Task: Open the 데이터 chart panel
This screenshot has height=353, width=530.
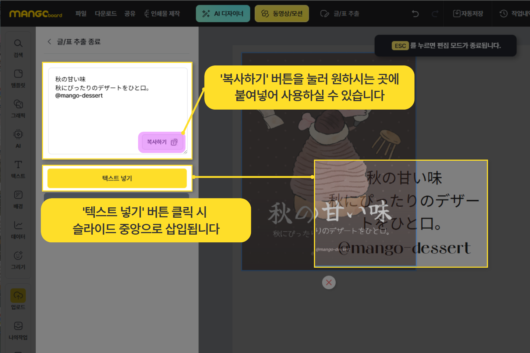Action: click(18, 229)
